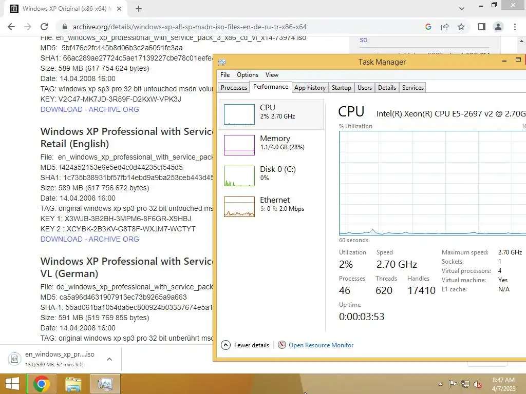Bookmark this page with the star icon
Screen dimensions: 526x394
(x=461, y=27)
